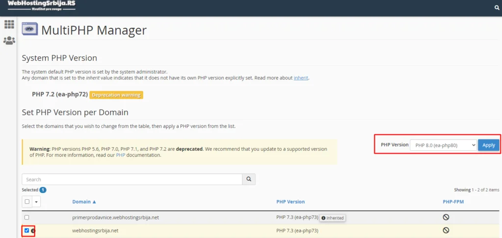Sort table by Domain column
The width and height of the screenshot is (502, 238).
[x=84, y=202]
